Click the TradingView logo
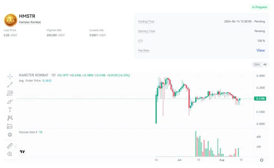The height and width of the screenshot is (168, 274). coord(22,152)
